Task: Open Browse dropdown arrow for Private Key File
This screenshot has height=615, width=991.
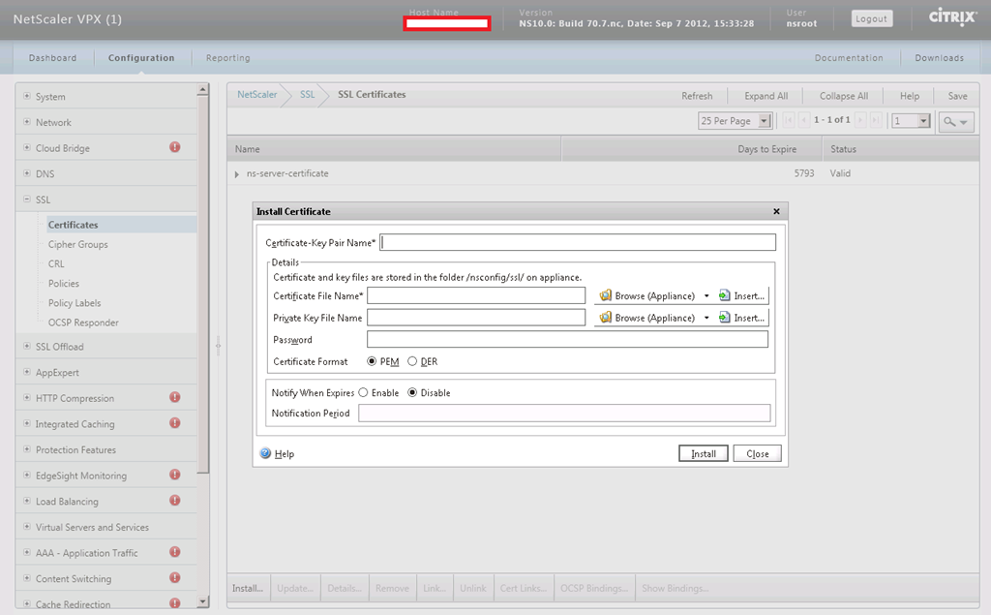Action: (x=706, y=318)
